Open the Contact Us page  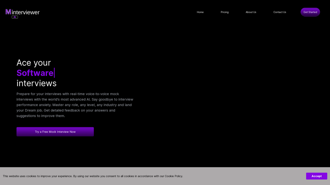click(x=279, y=12)
